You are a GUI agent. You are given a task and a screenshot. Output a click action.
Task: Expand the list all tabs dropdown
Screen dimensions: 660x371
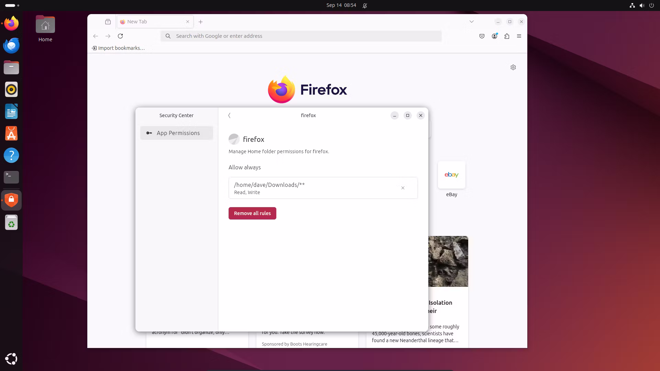472,22
